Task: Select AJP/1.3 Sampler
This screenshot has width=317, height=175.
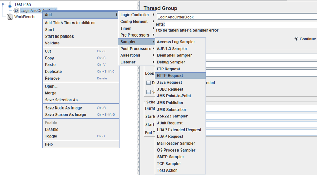Action: (x=180, y=49)
